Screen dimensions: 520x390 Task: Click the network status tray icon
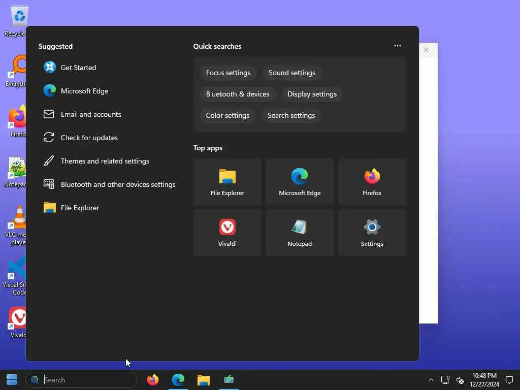pyautogui.click(x=445, y=380)
